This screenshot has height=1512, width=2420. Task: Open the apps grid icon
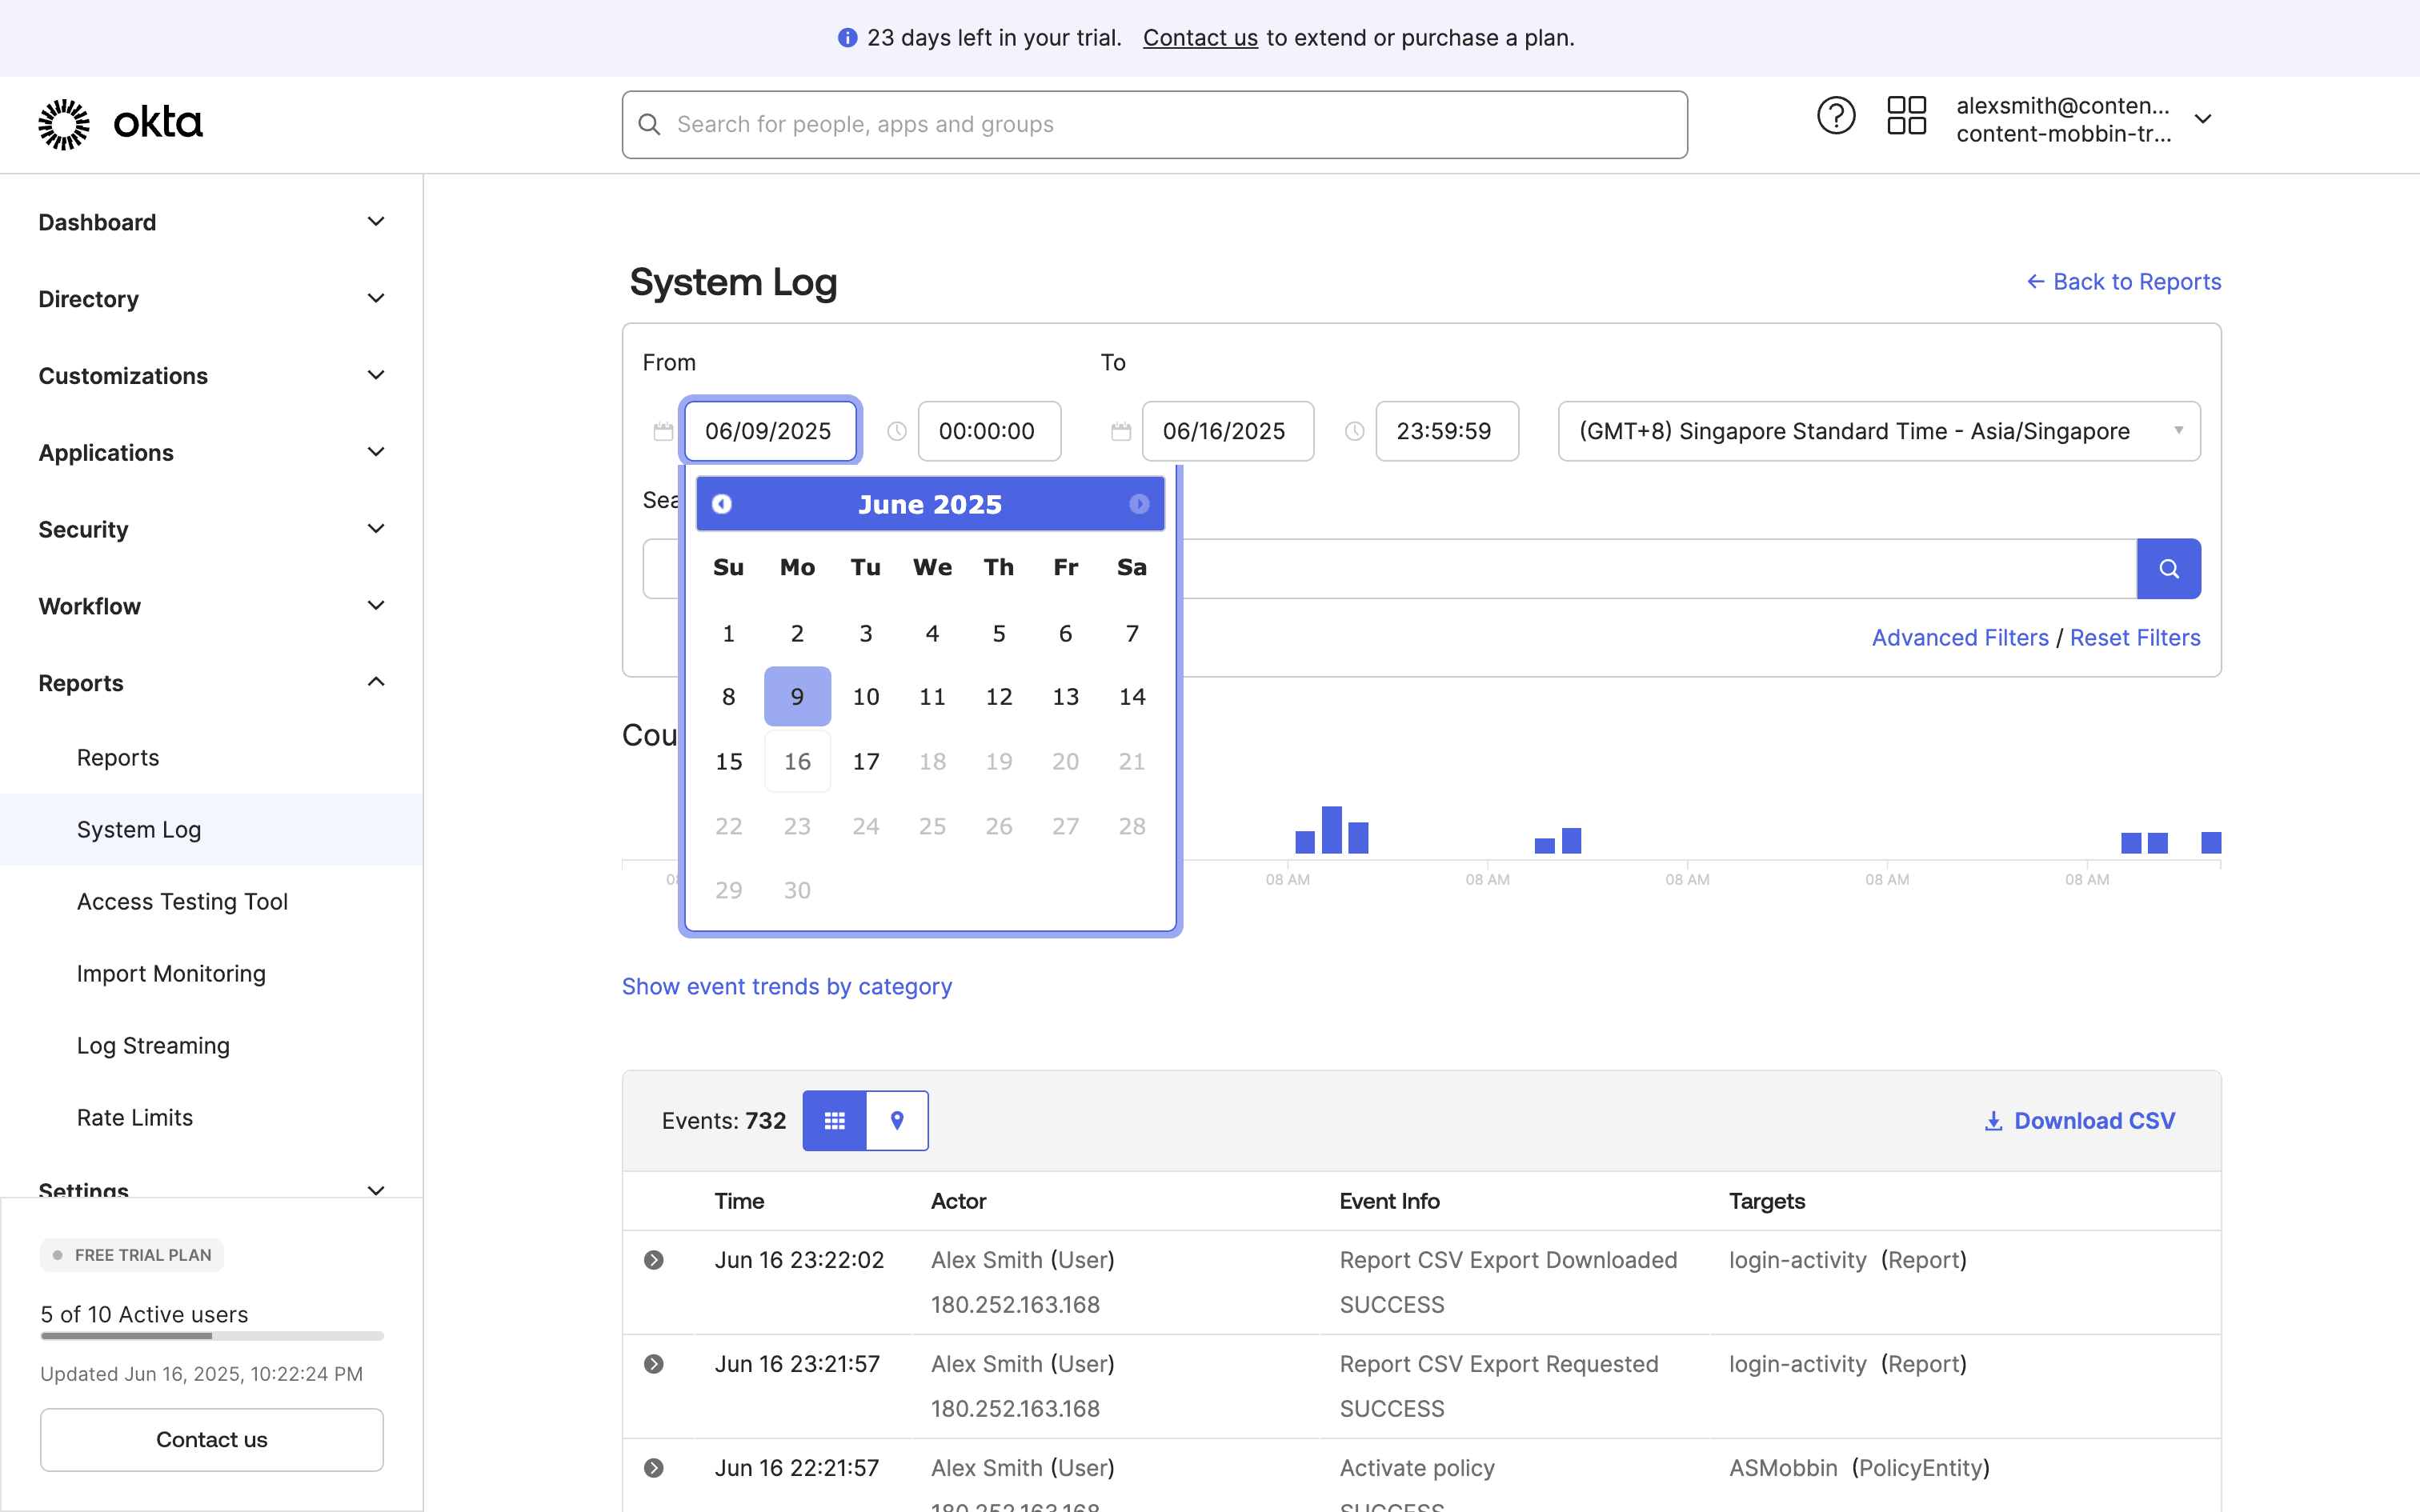(x=1906, y=116)
